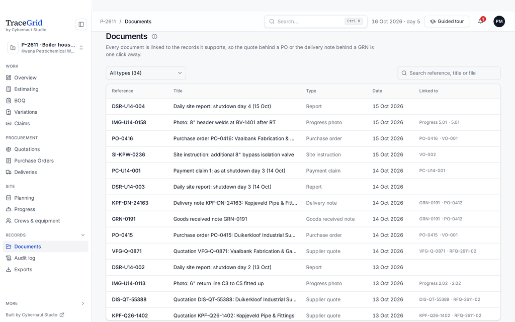Screen dimensions: 515x322
Task: Click the Estimating sidebar icon
Action: pos(9,89)
